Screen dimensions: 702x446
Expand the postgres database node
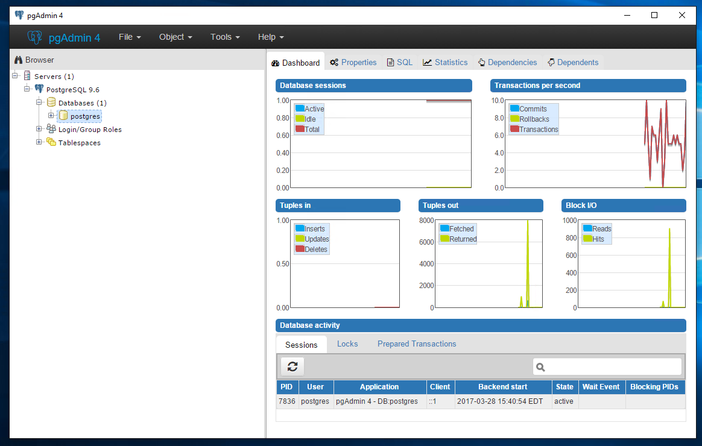coord(51,115)
